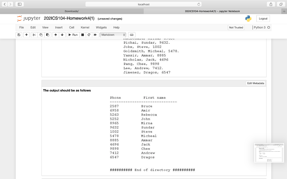
Task: Open the File menu
Action: pos(22,27)
